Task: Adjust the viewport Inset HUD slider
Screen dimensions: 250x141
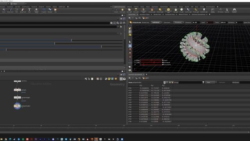Action: pos(151,60)
